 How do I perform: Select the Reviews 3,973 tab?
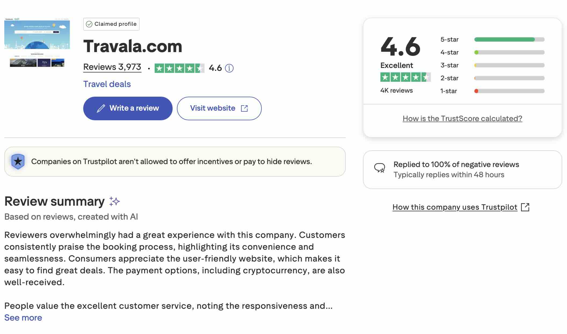pos(112,67)
